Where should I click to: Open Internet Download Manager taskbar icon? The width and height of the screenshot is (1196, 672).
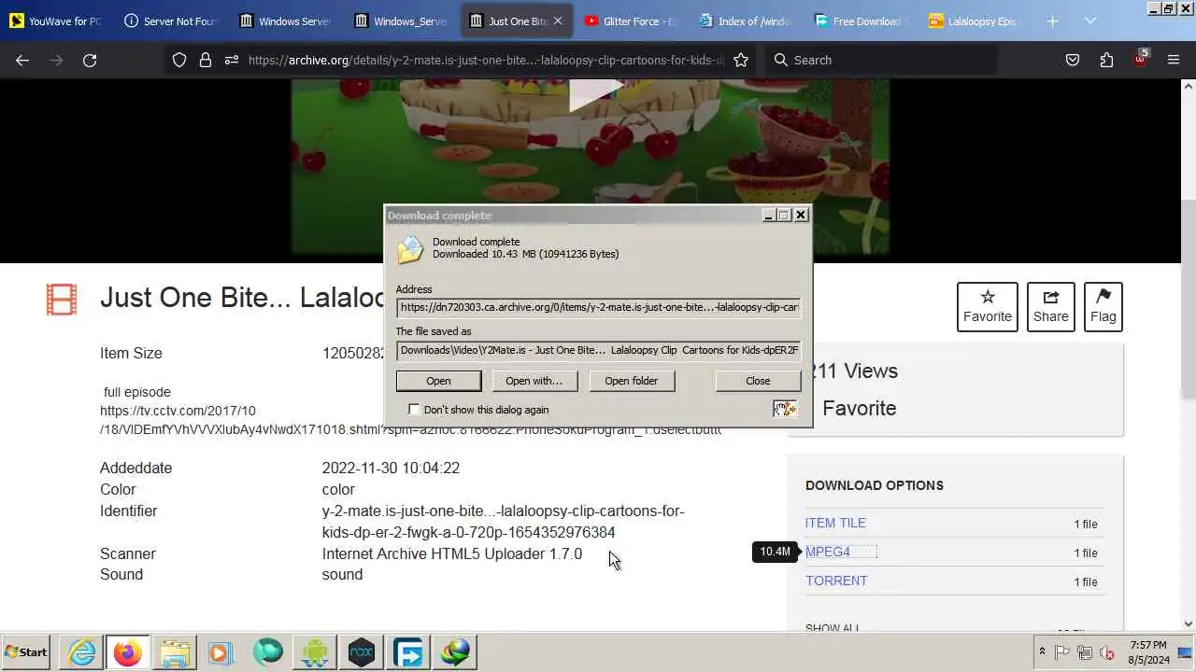[x=456, y=652]
